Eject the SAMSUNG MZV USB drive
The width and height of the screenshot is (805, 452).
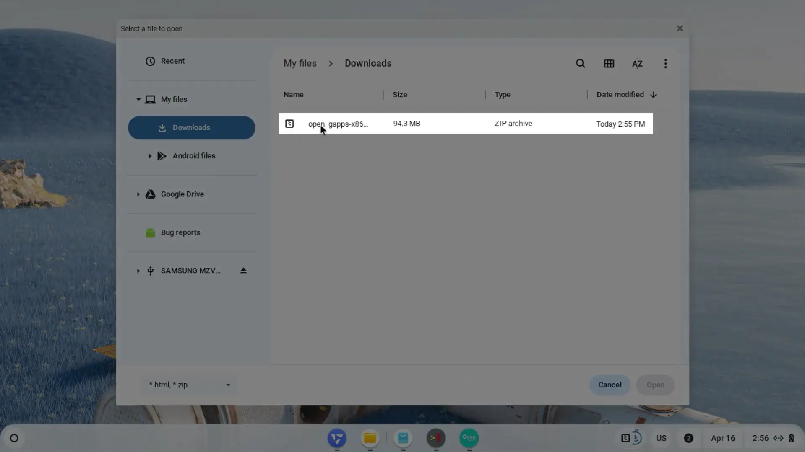point(243,270)
